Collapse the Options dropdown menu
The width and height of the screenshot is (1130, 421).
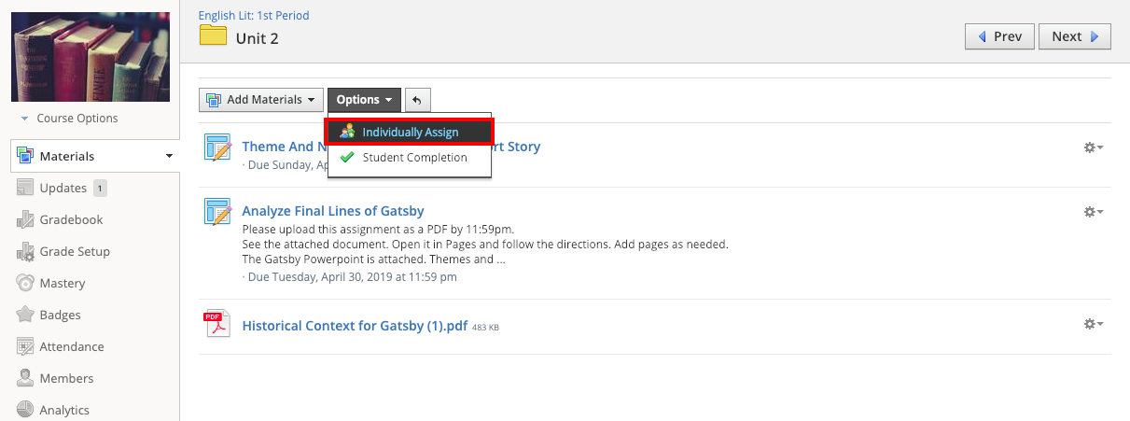coord(364,100)
